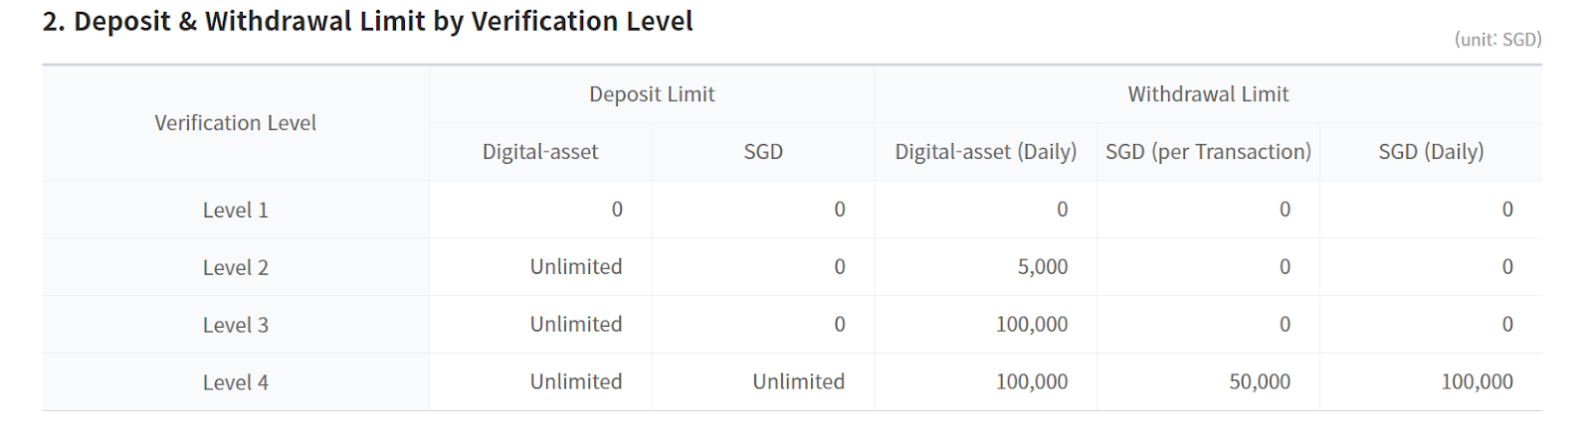Click the Digital-asset deposit column header
Image resolution: width=1592 pixels, height=436 pixels.
540,152
